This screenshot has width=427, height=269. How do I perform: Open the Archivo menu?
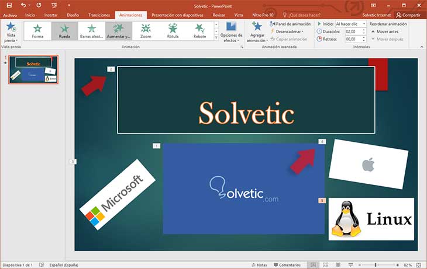click(10, 15)
